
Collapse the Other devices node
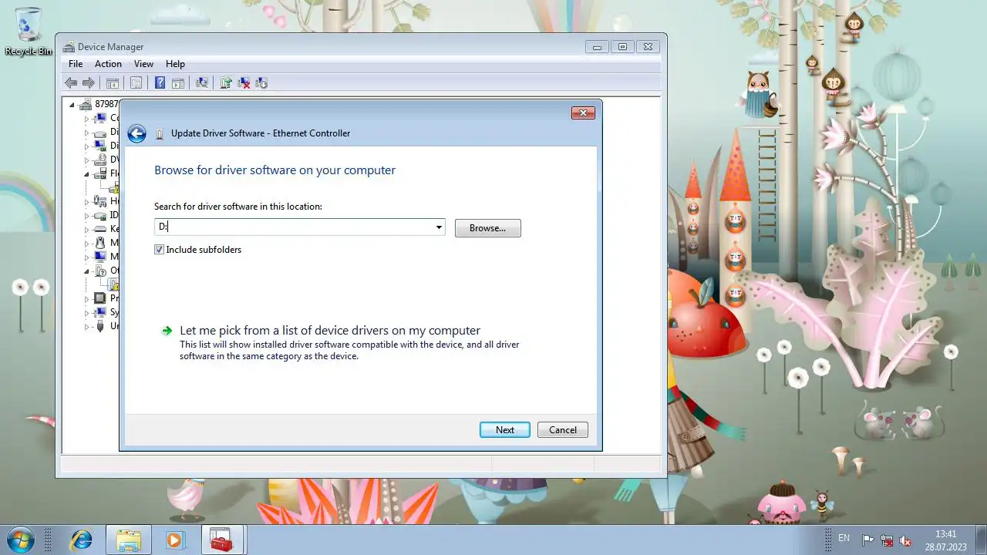tap(86, 271)
